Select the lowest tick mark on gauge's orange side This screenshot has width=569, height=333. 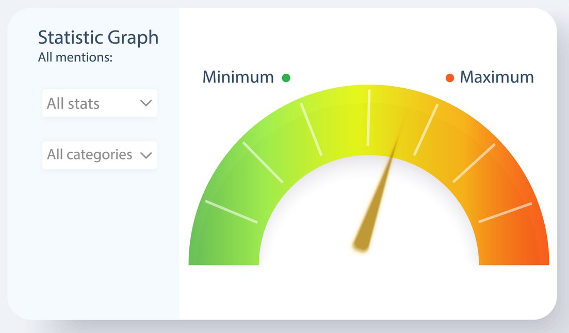(505, 213)
